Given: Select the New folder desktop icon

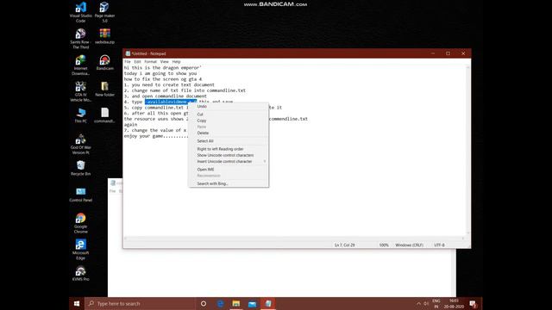Looking at the screenshot, I should coord(104,89).
